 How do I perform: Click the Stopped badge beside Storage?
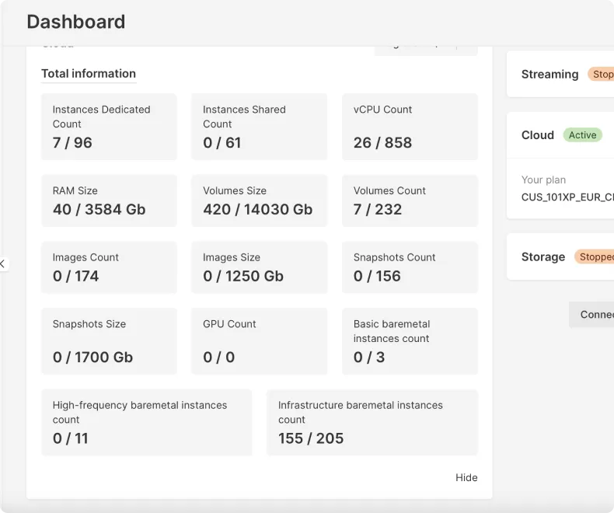tap(595, 256)
